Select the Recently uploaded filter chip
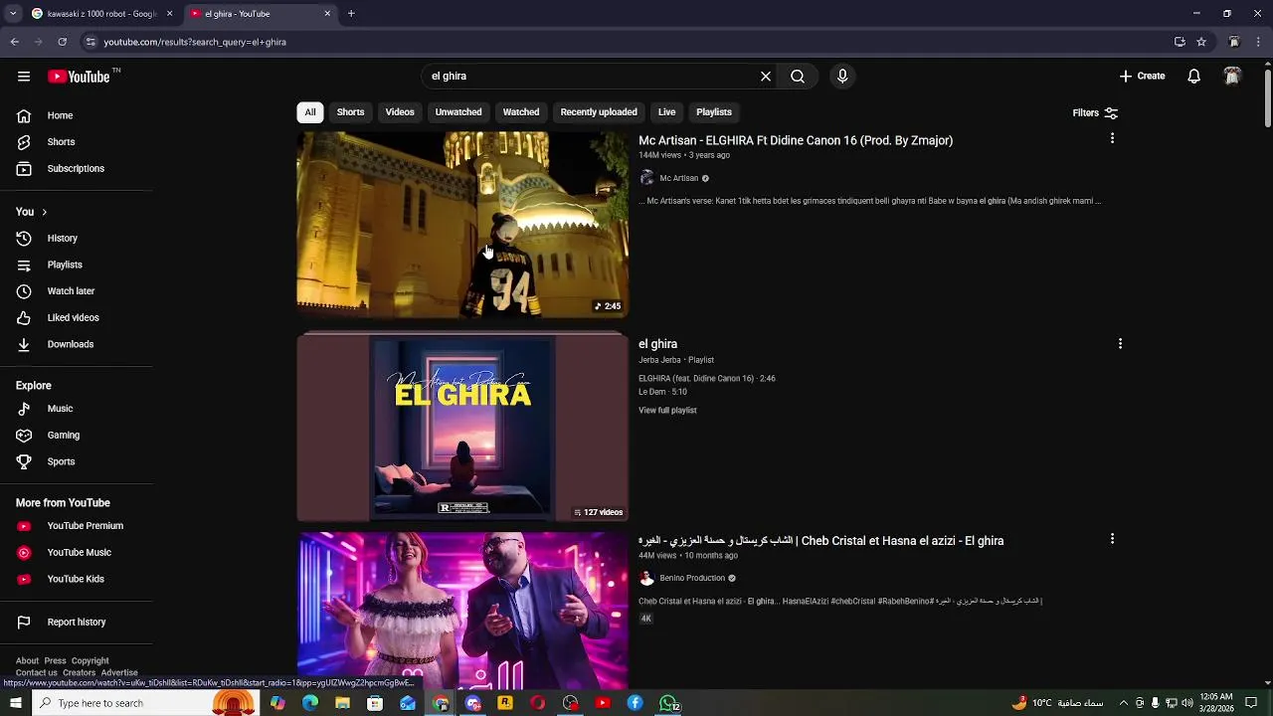 point(599,112)
